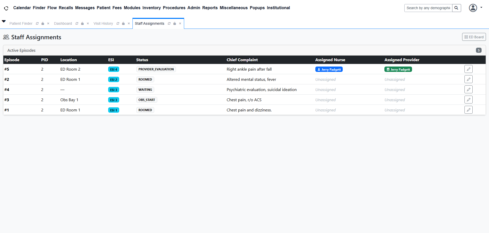Refresh the Staff Assignments tab
This screenshot has width=489, height=233.
(169, 23)
